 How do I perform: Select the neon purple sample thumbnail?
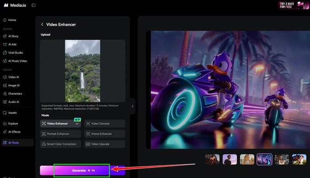264,159
